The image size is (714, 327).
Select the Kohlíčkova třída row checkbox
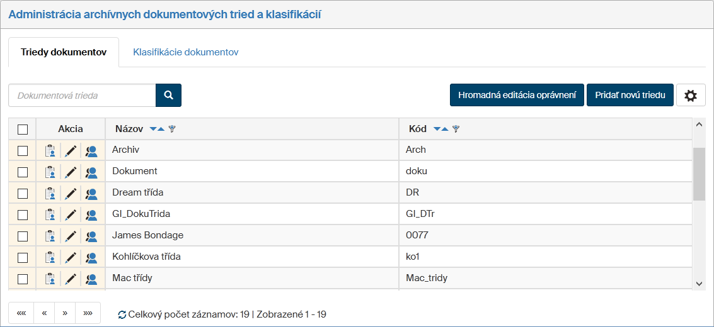[x=23, y=258]
